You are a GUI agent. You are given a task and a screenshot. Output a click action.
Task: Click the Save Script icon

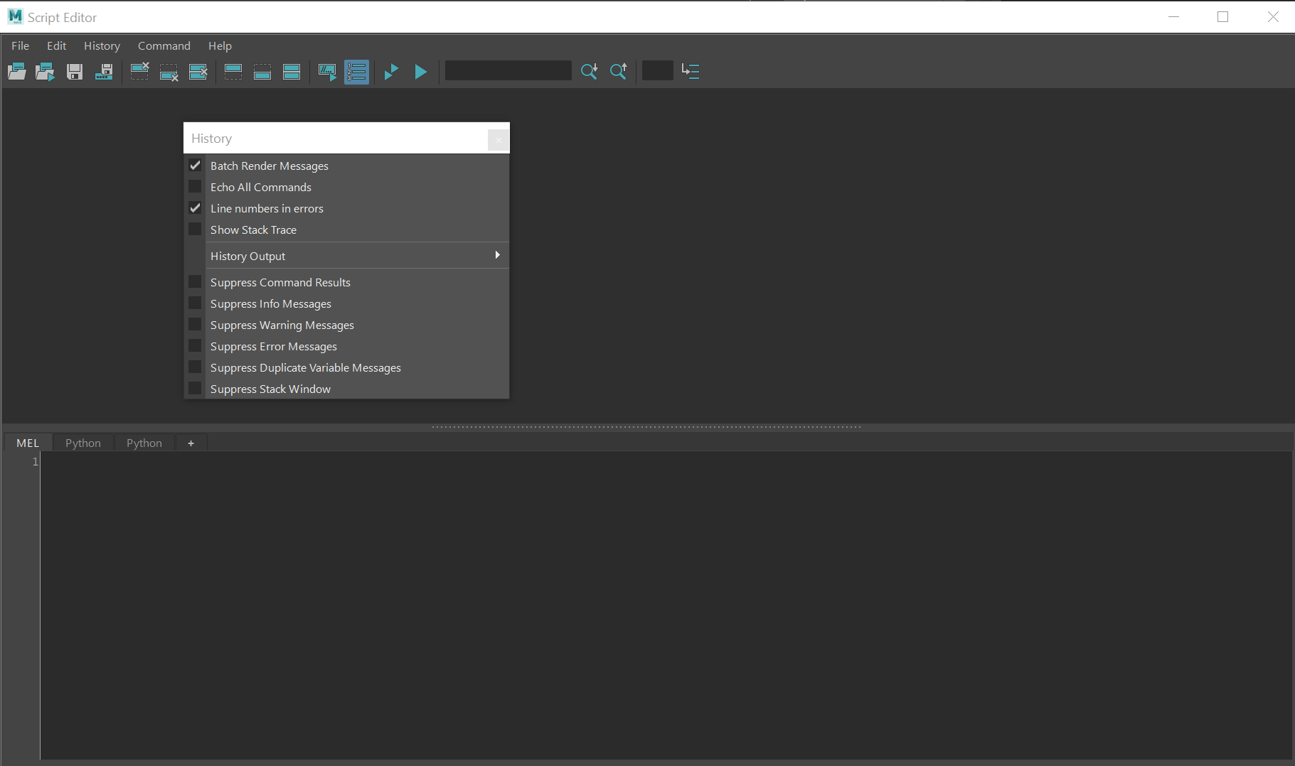(x=75, y=71)
